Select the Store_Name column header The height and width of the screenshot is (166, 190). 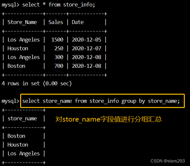click(x=22, y=22)
